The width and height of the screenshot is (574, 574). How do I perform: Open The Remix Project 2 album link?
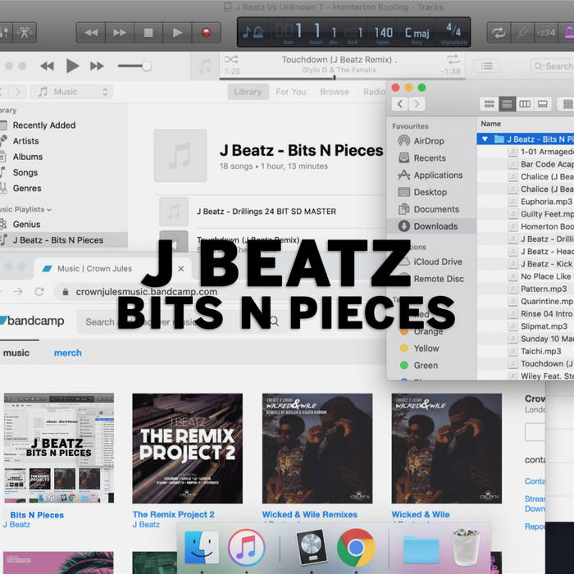coord(173,515)
